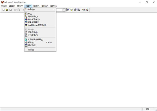This screenshot has height=111, width=157.
Task: Open the 帮助(H) menu
Action: click(53, 6)
